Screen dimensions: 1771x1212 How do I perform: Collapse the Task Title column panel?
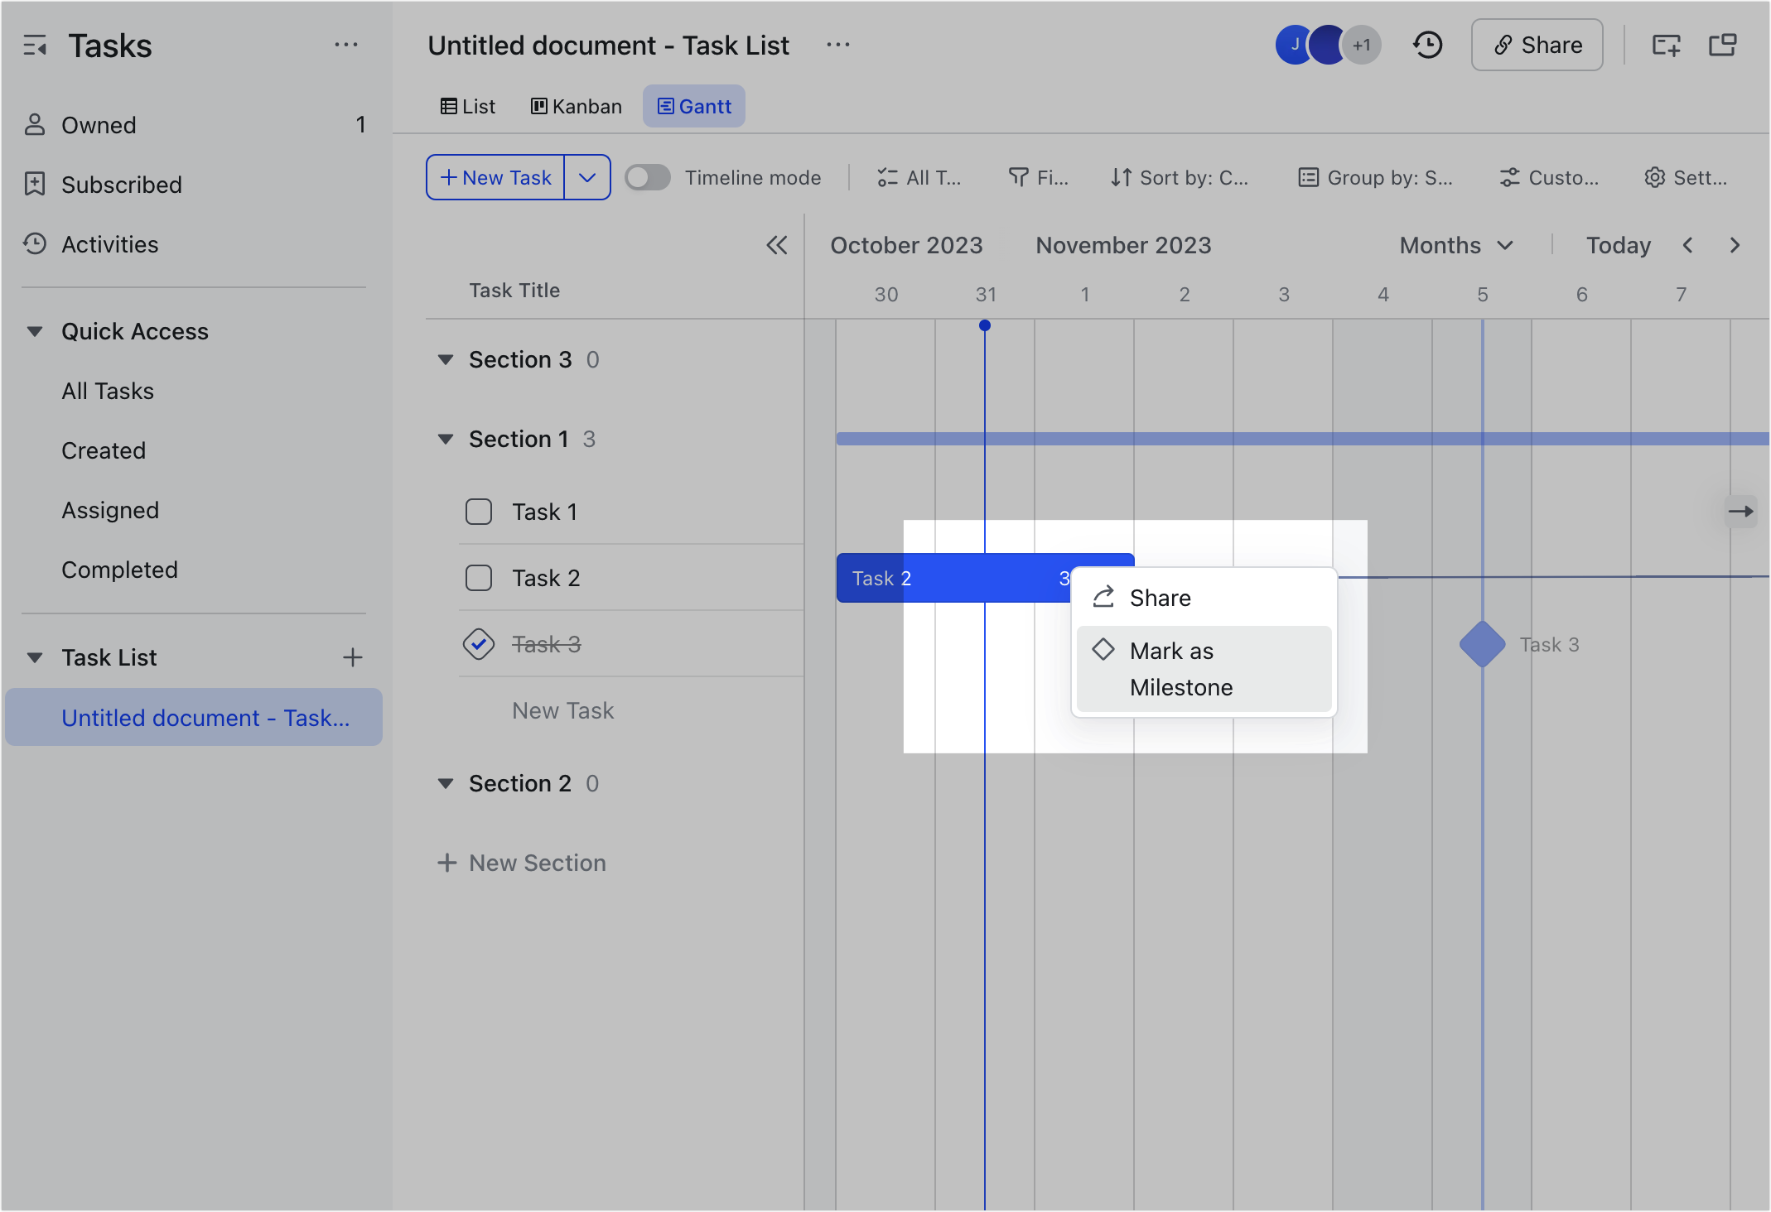point(777,245)
